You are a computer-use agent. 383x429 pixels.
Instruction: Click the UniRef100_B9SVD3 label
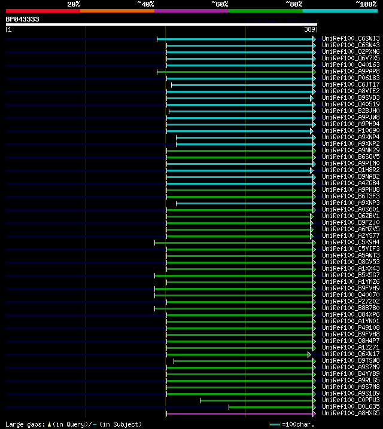(351, 97)
